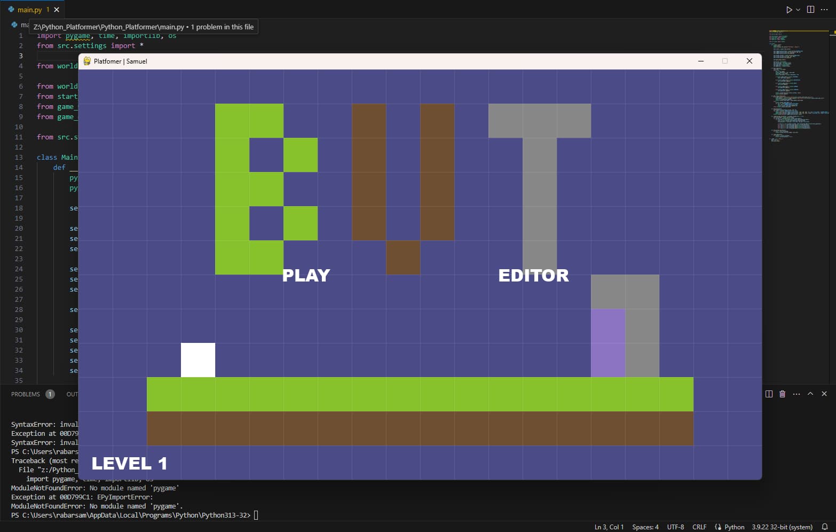Open editor More Actions menu

824,9
